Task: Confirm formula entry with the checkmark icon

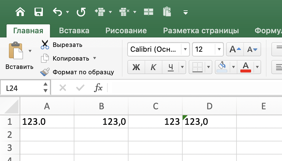Action: (x=80, y=88)
